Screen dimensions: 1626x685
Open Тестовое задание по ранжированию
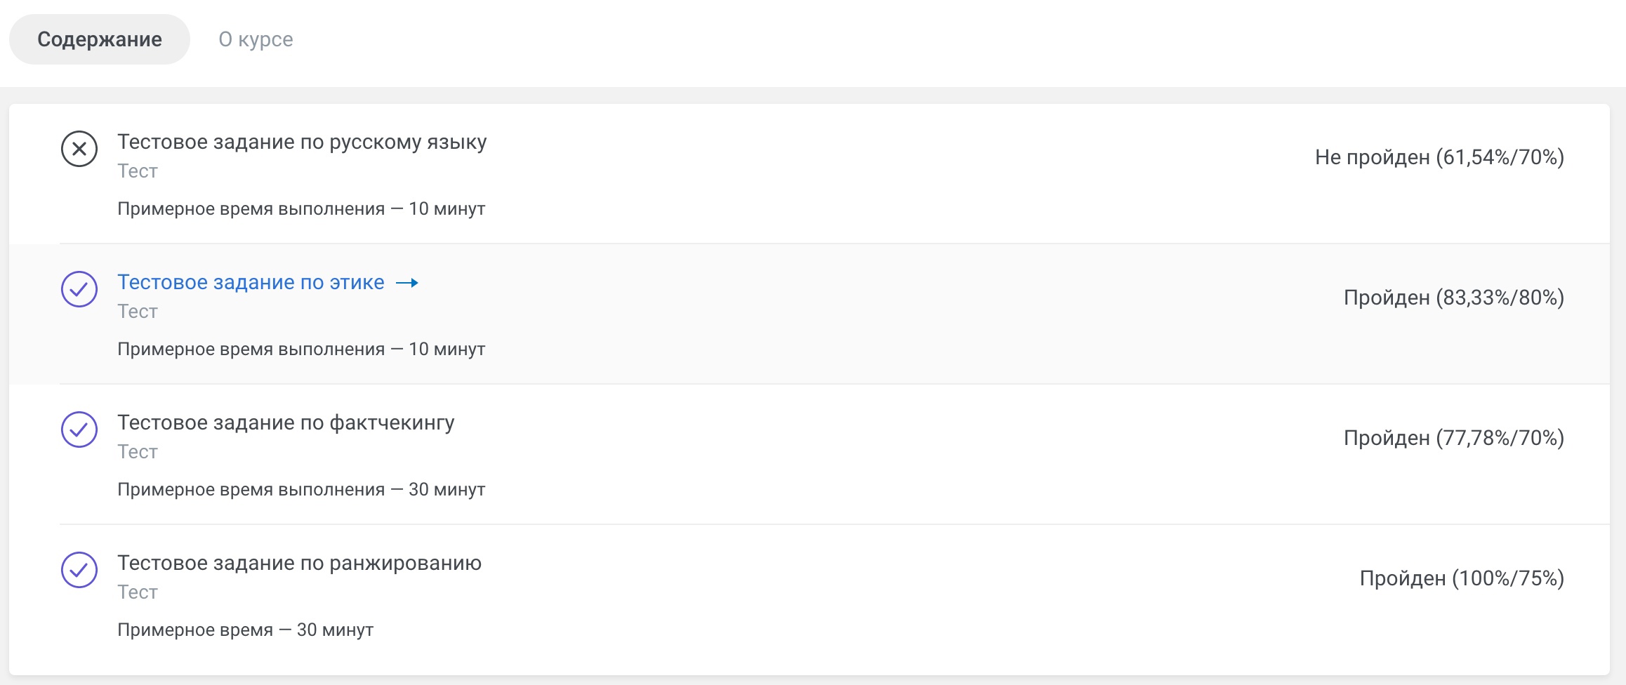pyautogui.click(x=299, y=563)
